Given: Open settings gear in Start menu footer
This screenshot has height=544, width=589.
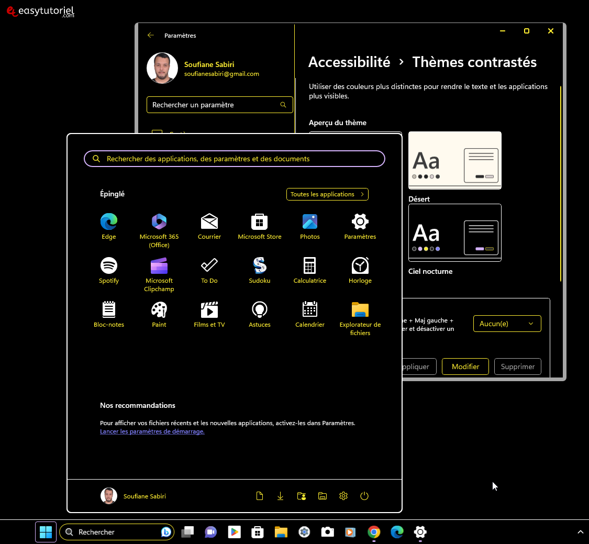Looking at the screenshot, I should click(x=343, y=496).
